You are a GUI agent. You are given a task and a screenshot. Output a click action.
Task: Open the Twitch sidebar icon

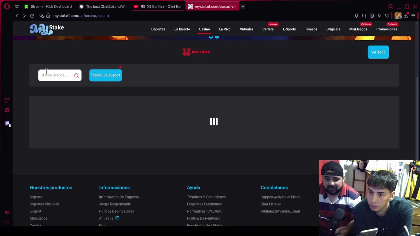tap(7, 124)
